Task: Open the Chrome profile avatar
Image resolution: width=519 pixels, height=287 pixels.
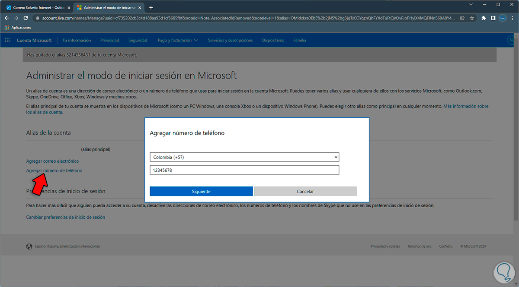Action: click(502, 18)
